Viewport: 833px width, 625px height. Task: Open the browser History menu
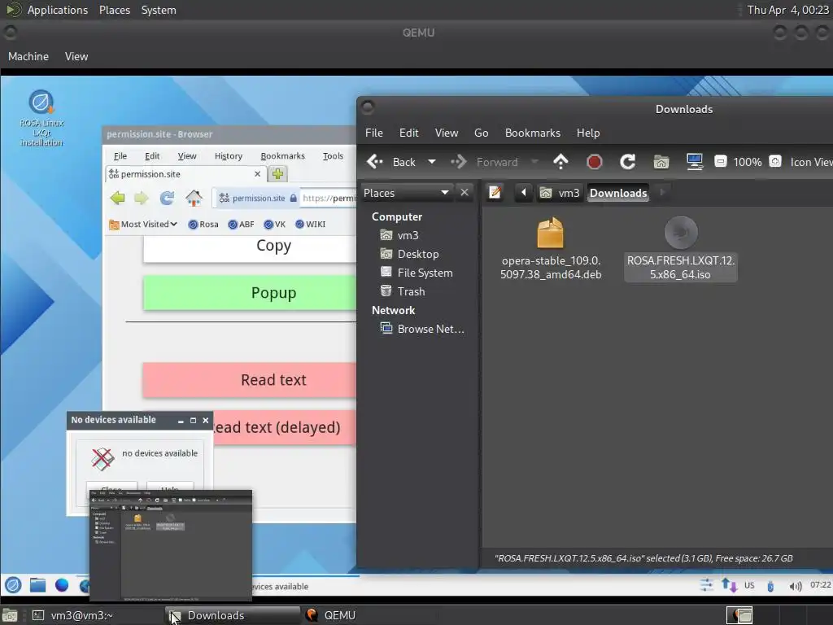[x=229, y=155]
